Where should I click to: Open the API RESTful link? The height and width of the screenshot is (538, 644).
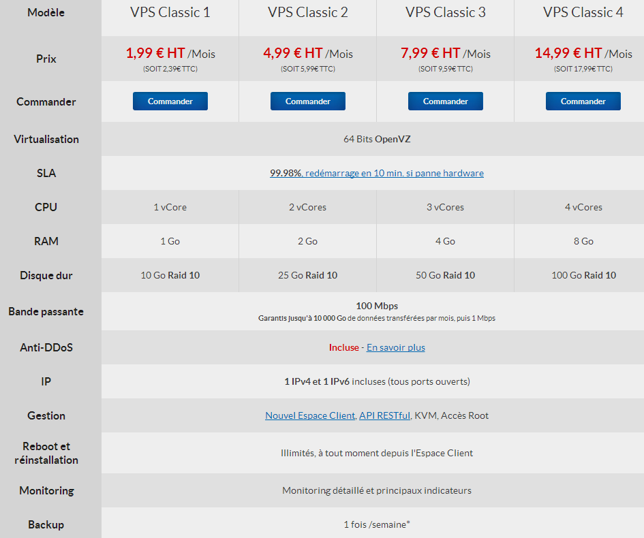pos(384,415)
